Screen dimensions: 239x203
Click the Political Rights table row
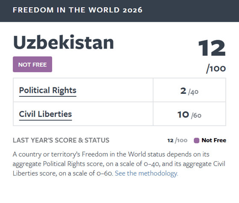(119, 90)
